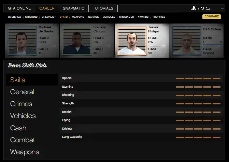Click the Special skill progress bar
Image resolution: width=229 pixels, height=162 pixels.
coord(198,78)
